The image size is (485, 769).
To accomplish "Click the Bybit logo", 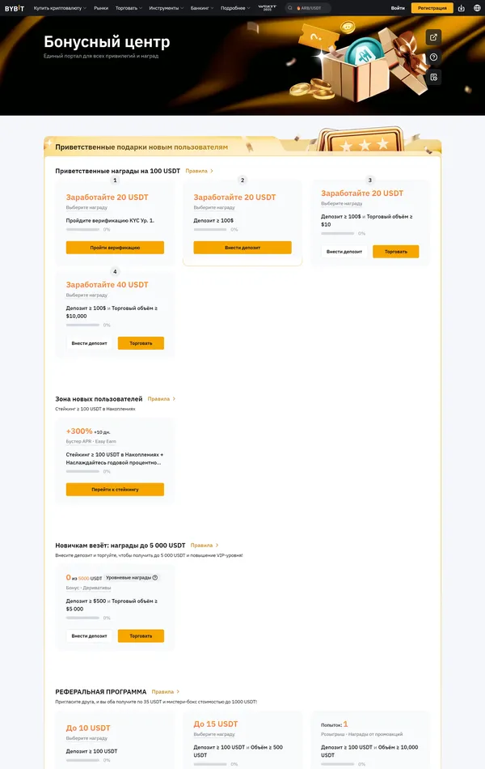I will (x=14, y=7).
